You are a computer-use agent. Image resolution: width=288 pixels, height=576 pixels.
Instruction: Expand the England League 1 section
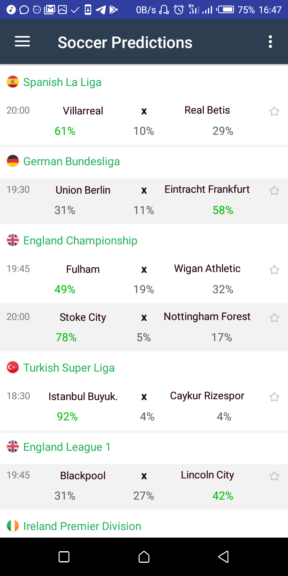pos(67,447)
